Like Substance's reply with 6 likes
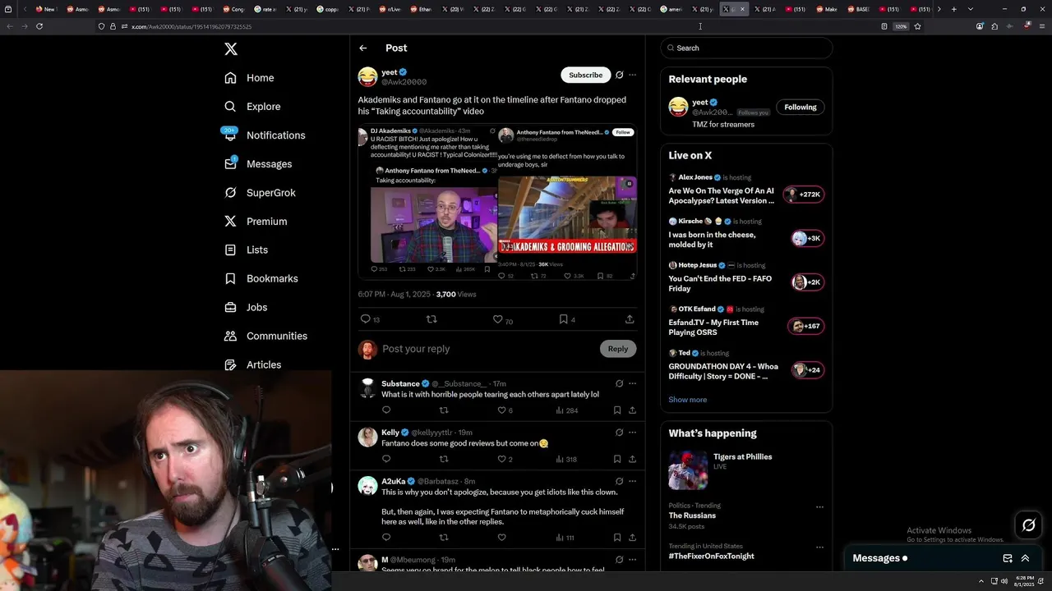The image size is (1052, 591). pyautogui.click(x=502, y=410)
